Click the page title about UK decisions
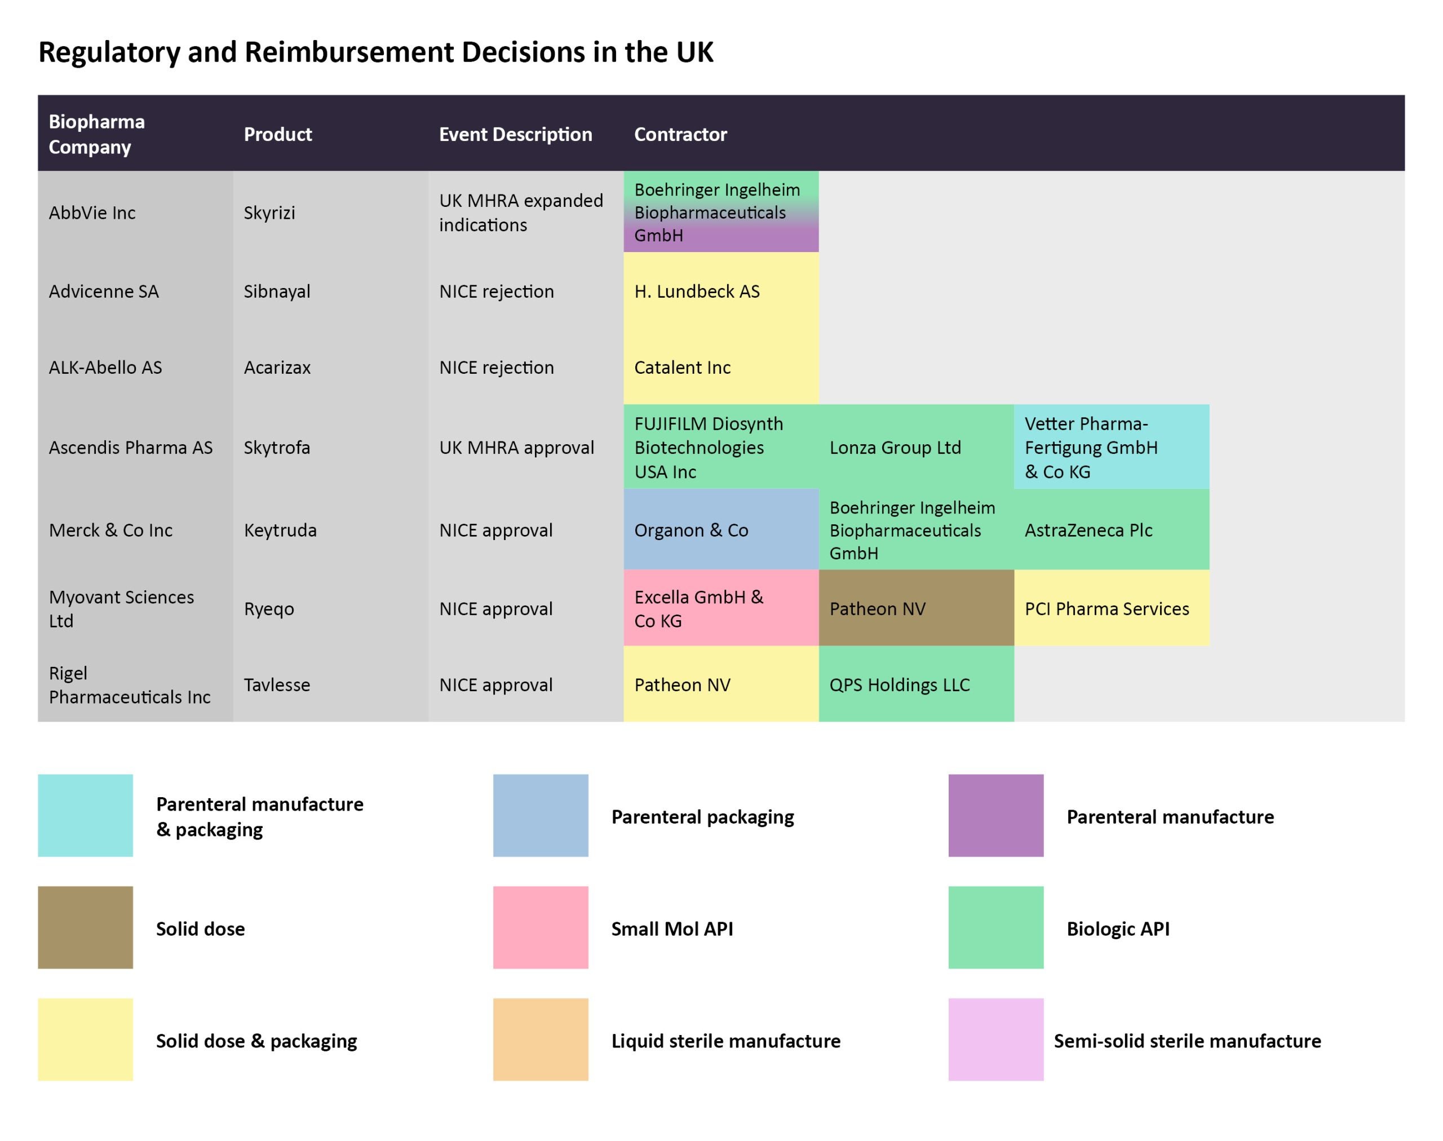1443x1141 pixels. (375, 52)
